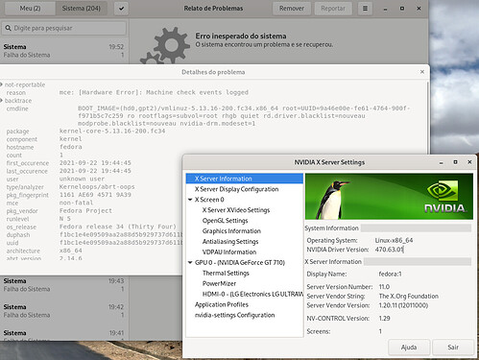Click the display name value fedora:1
This screenshot has width=479, height=360.
390,274
